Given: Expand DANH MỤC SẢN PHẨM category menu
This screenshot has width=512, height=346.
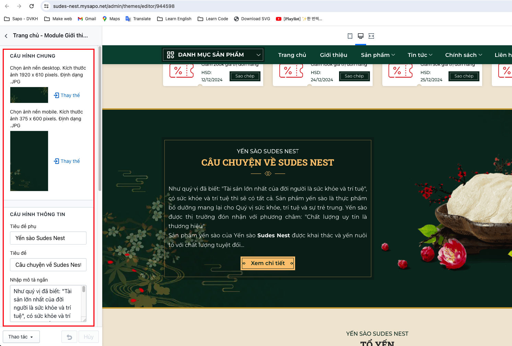Looking at the screenshot, I should pyautogui.click(x=213, y=55).
